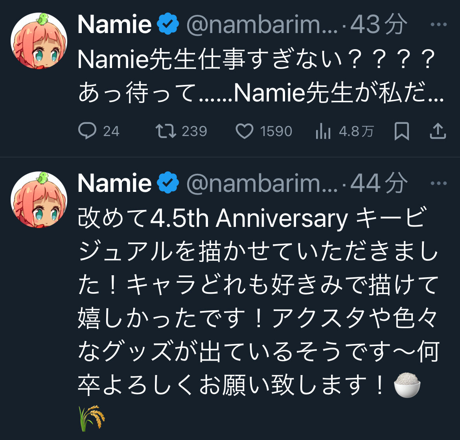Viewport: 460px width, 440px height.
Task: Bookmark the first Namie tweet
Action: [x=401, y=131]
